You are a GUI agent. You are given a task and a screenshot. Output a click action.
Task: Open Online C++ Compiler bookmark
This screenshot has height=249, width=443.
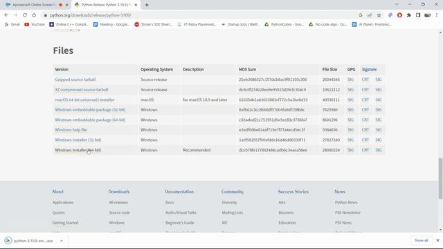pos(69,25)
